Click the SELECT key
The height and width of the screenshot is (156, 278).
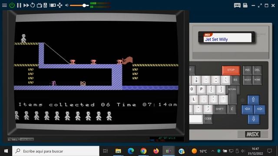coord(247,80)
